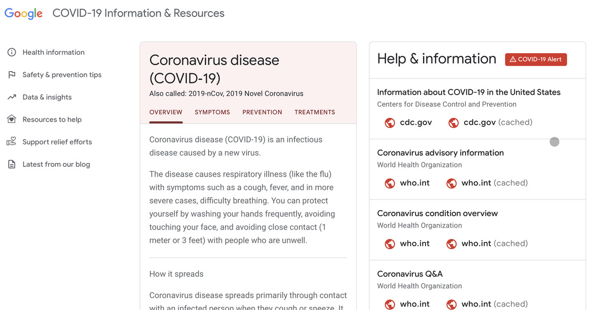The height and width of the screenshot is (310, 593).
Task: Click the Resources to help icon
Action: click(11, 119)
